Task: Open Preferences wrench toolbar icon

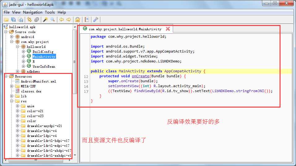Action: (96, 19)
